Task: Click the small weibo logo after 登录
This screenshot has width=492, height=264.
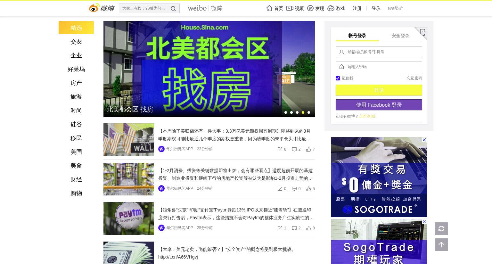Action: tap(395, 8)
